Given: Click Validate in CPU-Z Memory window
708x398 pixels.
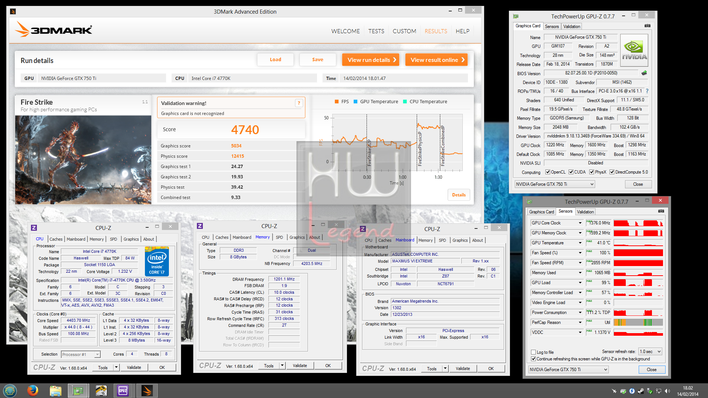Looking at the screenshot, I should click(x=300, y=366).
